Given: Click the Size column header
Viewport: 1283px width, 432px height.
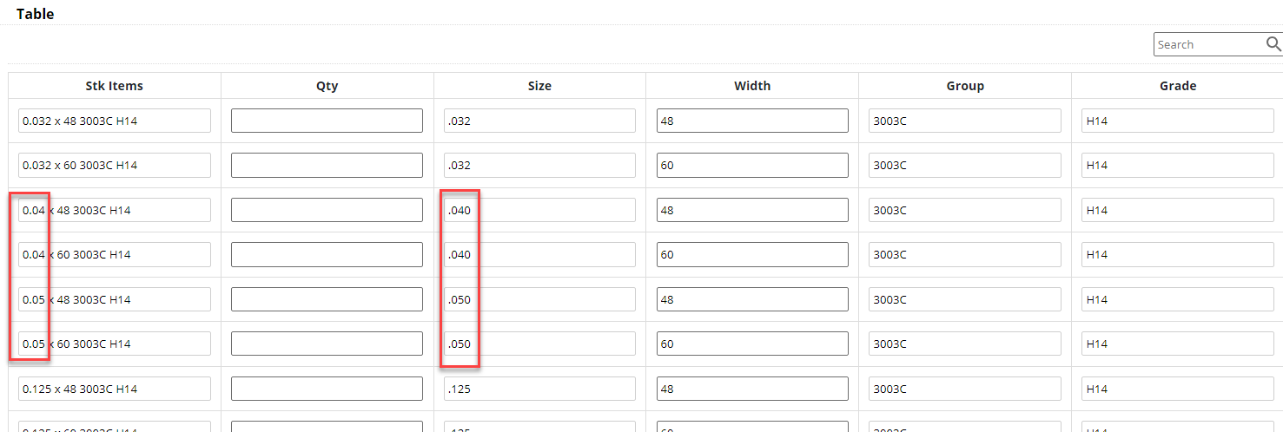Looking at the screenshot, I should (539, 86).
